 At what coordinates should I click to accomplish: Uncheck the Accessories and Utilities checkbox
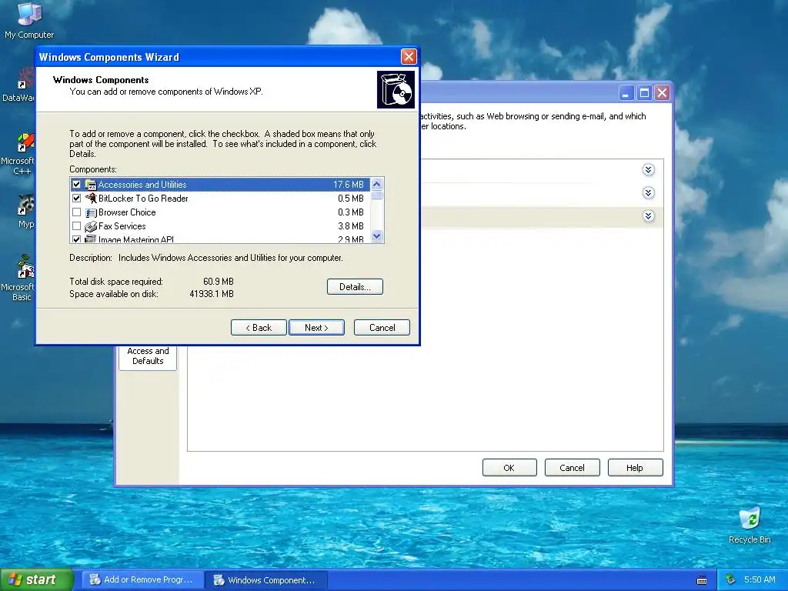76,185
